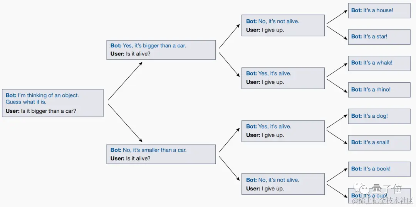Click the "I'm thinking of an object" root box

point(53,103)
